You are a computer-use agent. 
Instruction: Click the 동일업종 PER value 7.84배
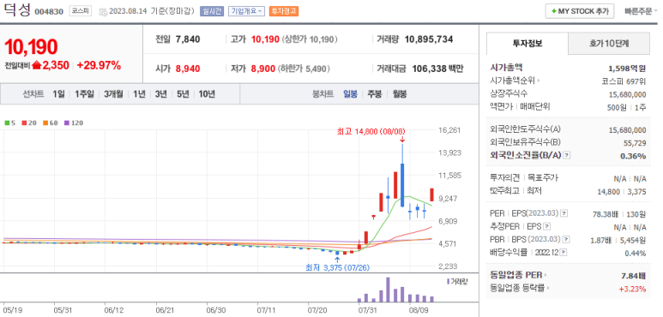coord(633,276)
